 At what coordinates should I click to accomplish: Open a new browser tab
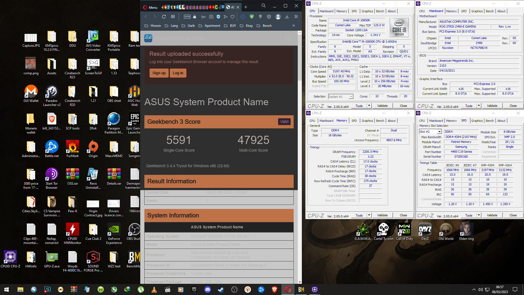(x=246, y=7)
